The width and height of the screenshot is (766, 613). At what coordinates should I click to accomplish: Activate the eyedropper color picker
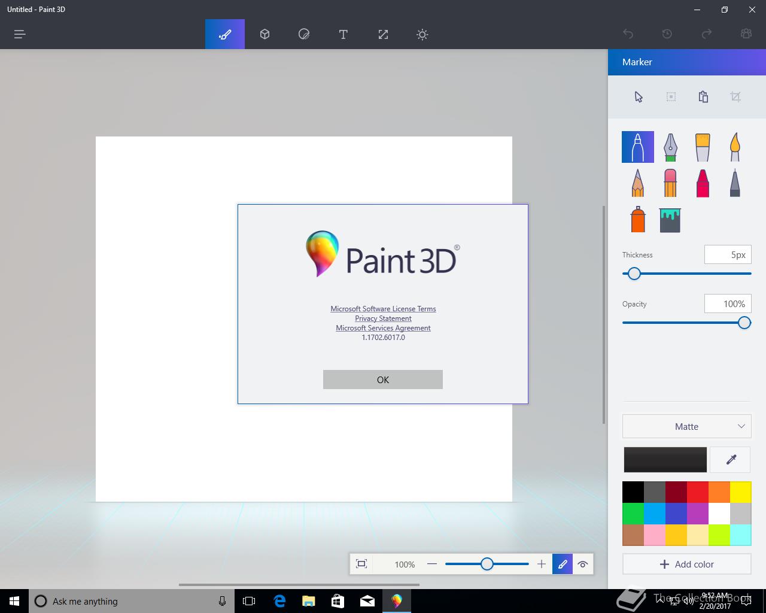[731, 460]
